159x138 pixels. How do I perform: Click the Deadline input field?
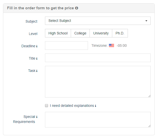(x=66, y=46)
